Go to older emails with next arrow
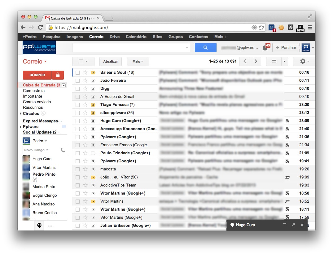The height and width of the screenshot is (255, 333). pyautogui.click(x=256, y=61)
